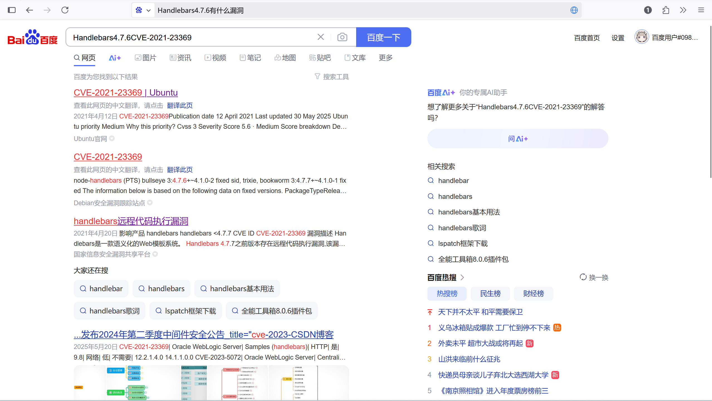Viewport: 712px width, 401px height.
Task: Switch to the 笔记 tab
Action: click(x=250, y=58)
